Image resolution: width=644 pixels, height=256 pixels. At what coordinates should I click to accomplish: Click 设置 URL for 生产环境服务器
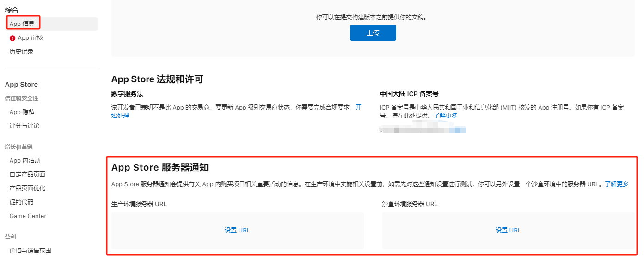[x=238, y=230]
